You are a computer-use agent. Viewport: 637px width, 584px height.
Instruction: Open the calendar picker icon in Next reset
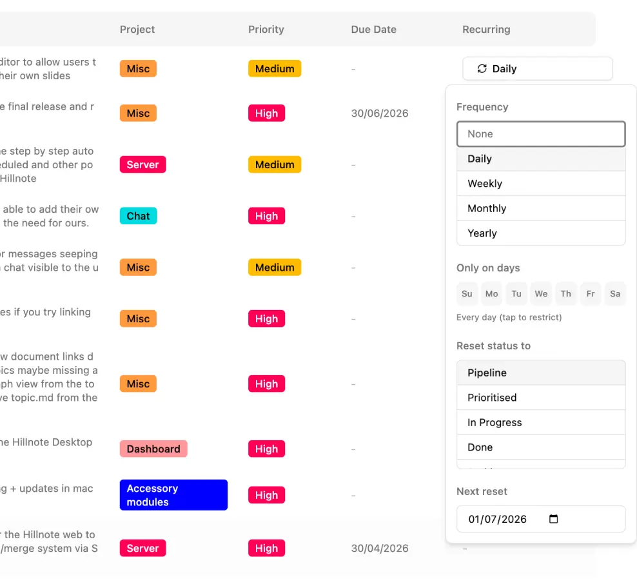[x=553, y=519]
